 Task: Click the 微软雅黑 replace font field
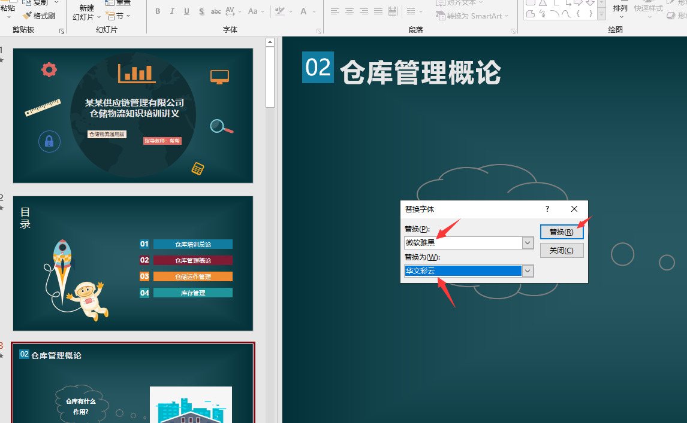tap(463, 243)
